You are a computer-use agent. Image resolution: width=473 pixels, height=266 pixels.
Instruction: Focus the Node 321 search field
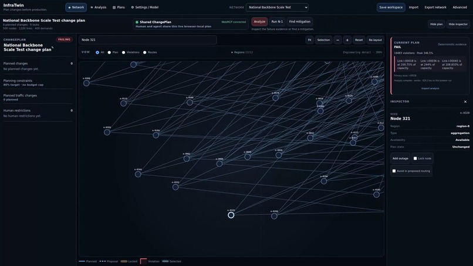click(x=148, y=40)
